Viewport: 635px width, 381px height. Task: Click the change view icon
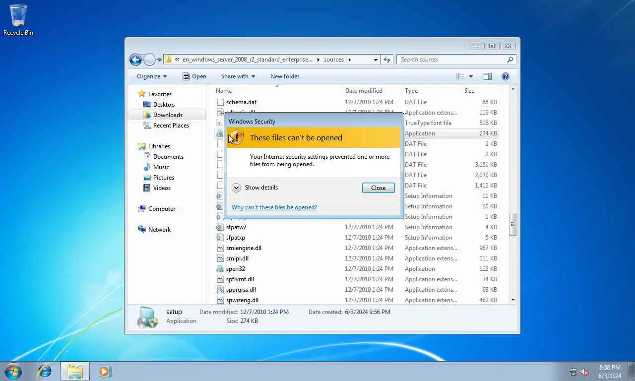[x=460, y=76]
